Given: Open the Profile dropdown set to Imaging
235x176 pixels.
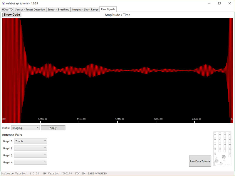Looking at the screenshot, I should point(26,128).
